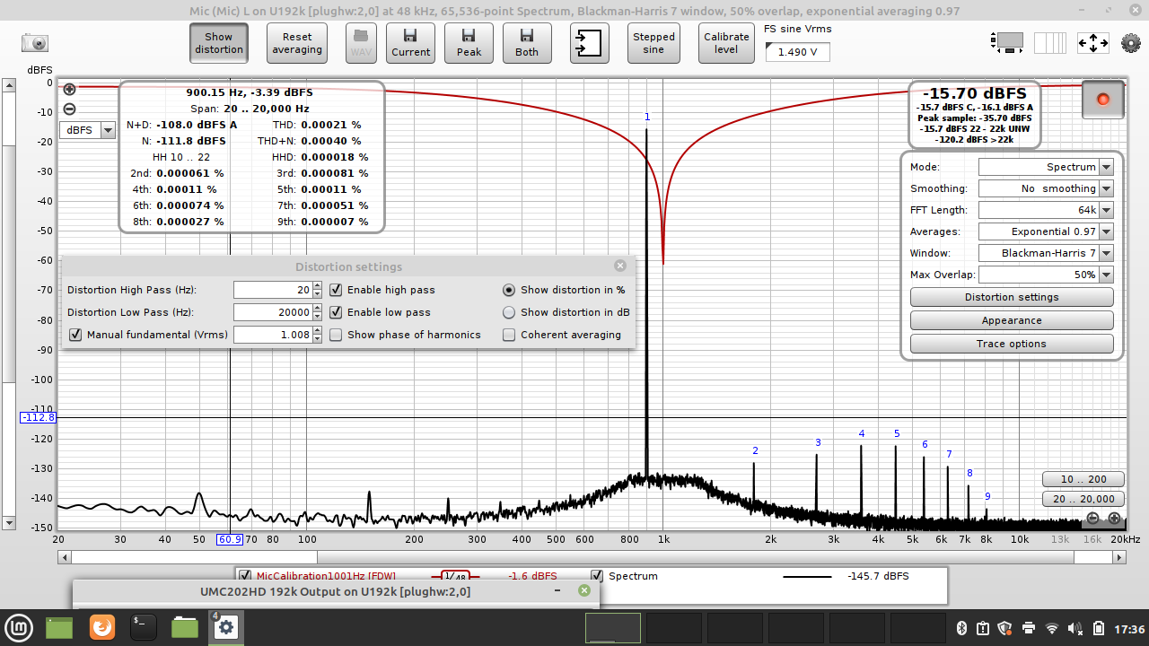
Task: Open the Wi-Fi network tray icon
Action: click(x=1052, y=628)
